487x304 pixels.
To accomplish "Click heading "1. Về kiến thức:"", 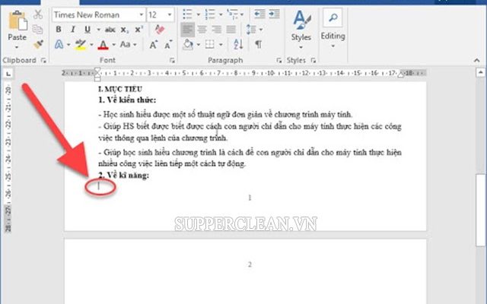I will pyautogui.click(x=127, y=100).
